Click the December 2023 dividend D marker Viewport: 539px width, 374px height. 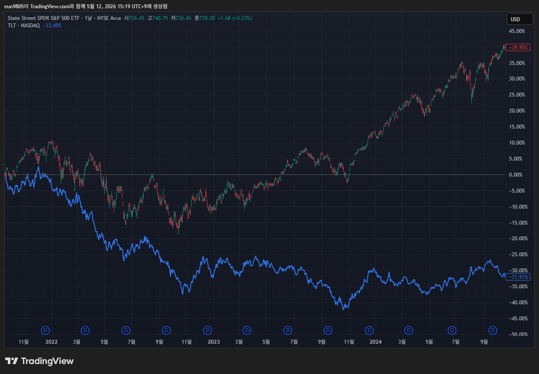click(x=369, y=330)
